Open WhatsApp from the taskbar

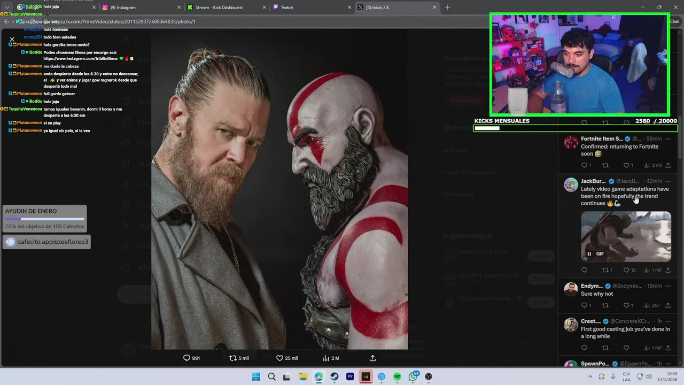point(413,376)
